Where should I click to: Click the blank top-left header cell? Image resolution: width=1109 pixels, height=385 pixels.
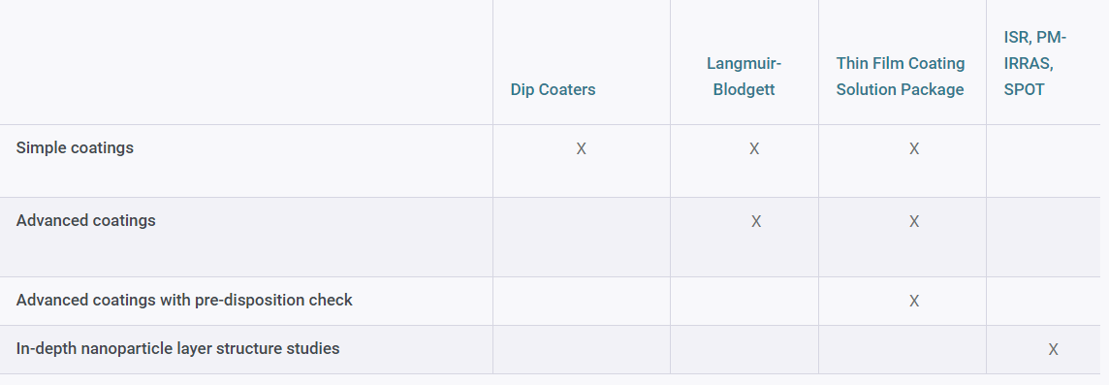pos(246,62)
